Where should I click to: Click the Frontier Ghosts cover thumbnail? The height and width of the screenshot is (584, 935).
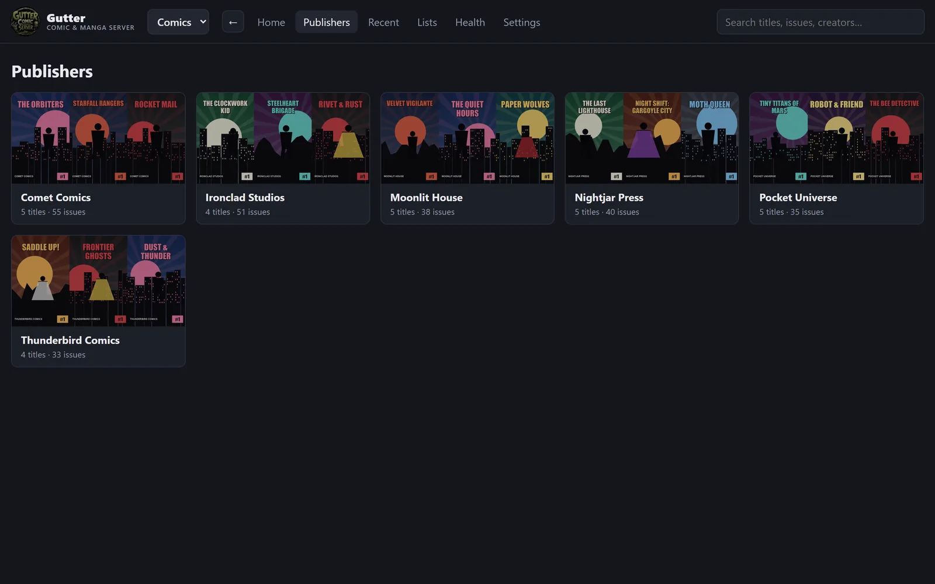click(98, 281)
